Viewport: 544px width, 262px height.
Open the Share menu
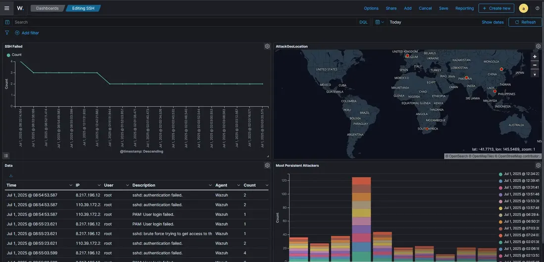(391, 8)
